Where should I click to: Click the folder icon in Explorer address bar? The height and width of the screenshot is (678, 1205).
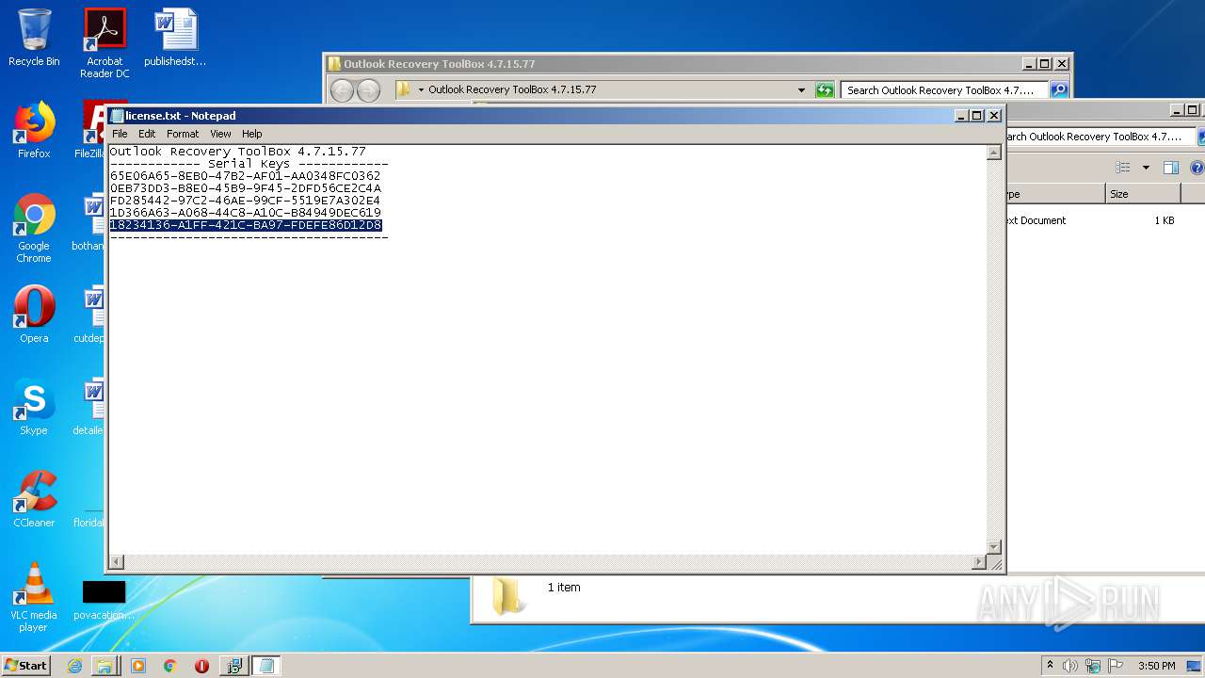pyautogui.click(x=404, y=89)
